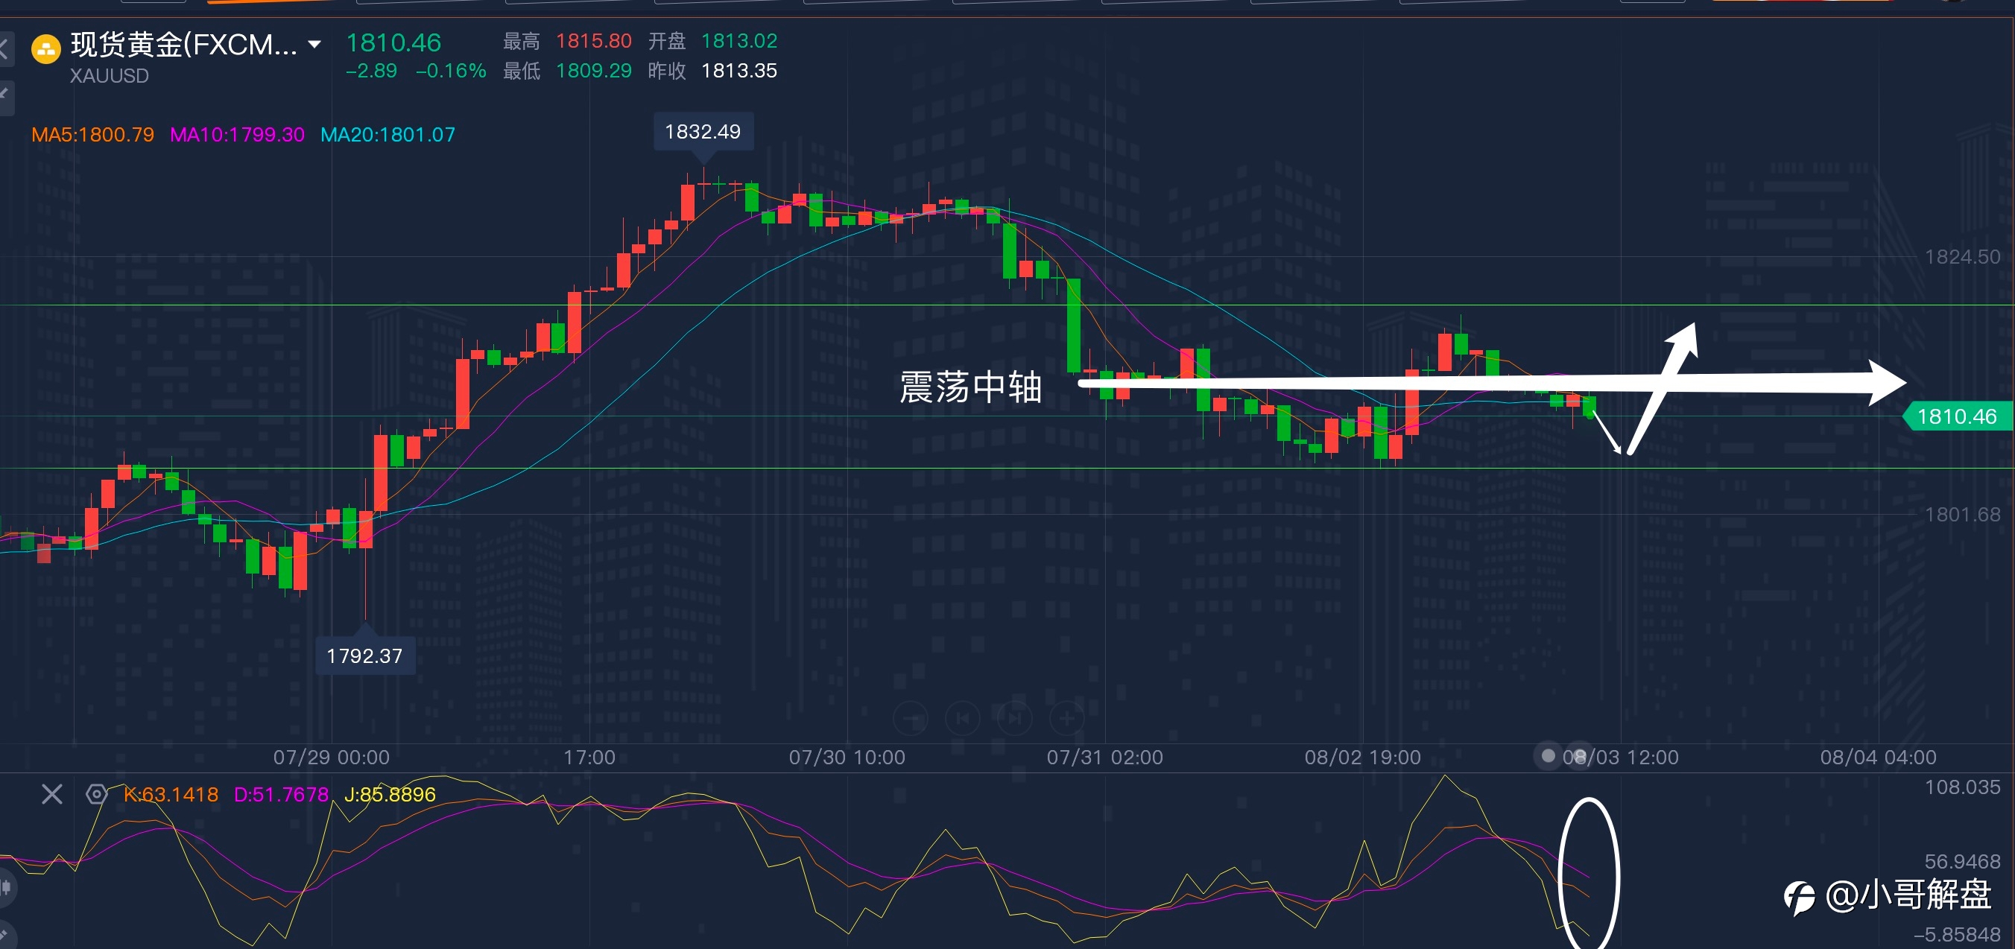2015x949 pixels.
Task: Zoom in chart with plus circle button
Action: pyautogui.click(x=1066, y=717)
